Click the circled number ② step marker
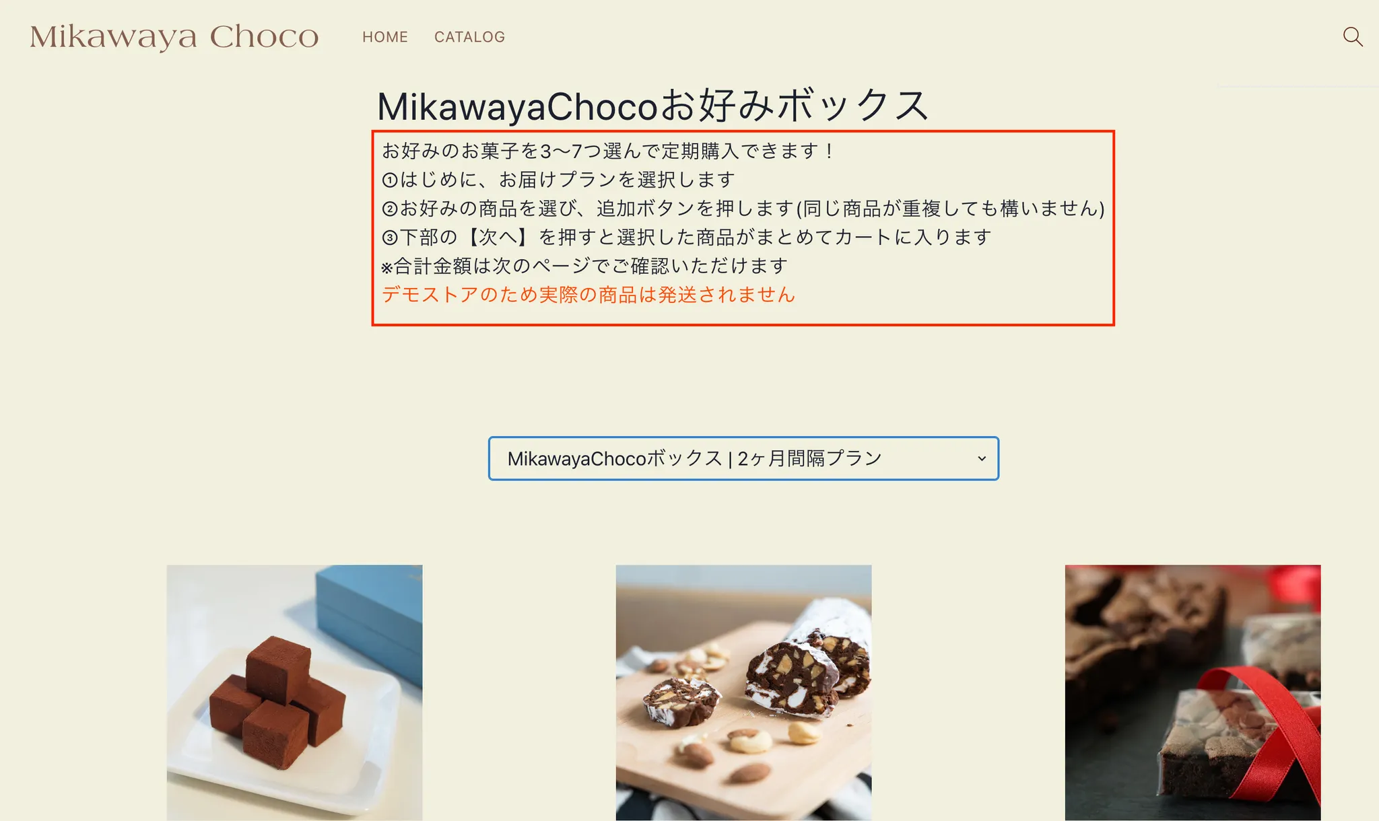This screenshot has width=1379, height=821. 390,209
